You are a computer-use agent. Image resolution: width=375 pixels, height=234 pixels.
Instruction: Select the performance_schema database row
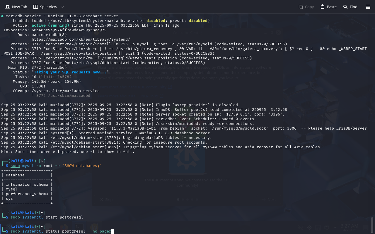pyautogui.click(x=27, y=194)
